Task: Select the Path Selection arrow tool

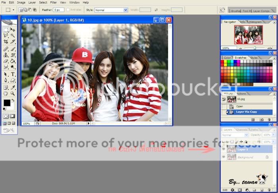Action: [x=6, y=74]
